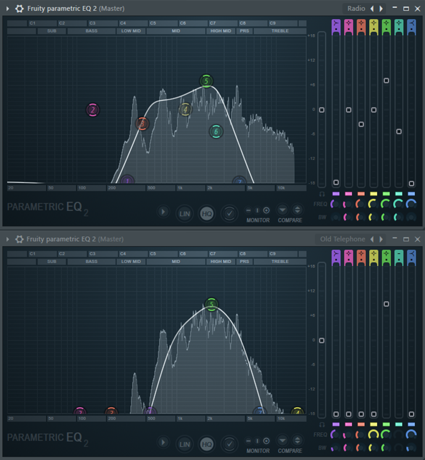Select band 3 orange node in Radio EQ
Screen dimensions: 425x460
pos(142,124)
